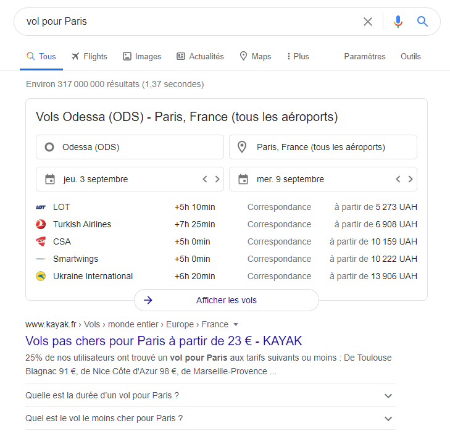
Task: Go to previous day for return date
Action: (398, 180)
